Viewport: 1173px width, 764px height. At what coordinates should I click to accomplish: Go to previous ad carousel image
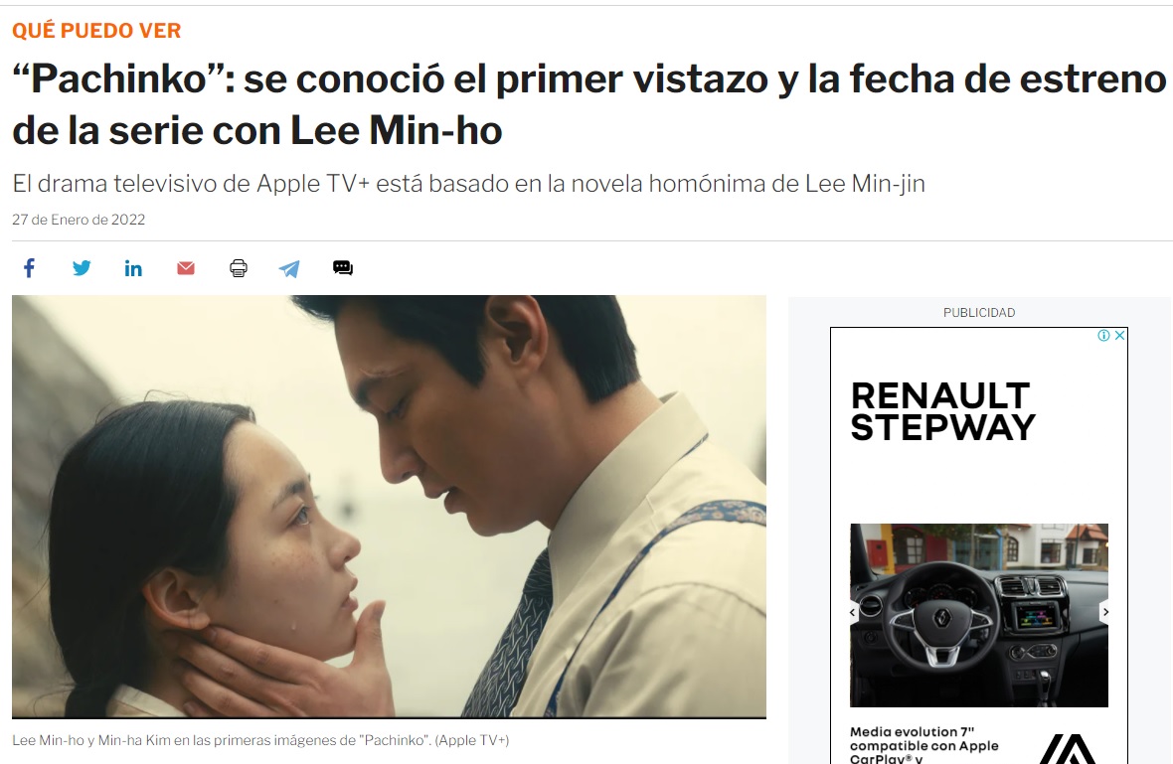[x=853, y=612]
